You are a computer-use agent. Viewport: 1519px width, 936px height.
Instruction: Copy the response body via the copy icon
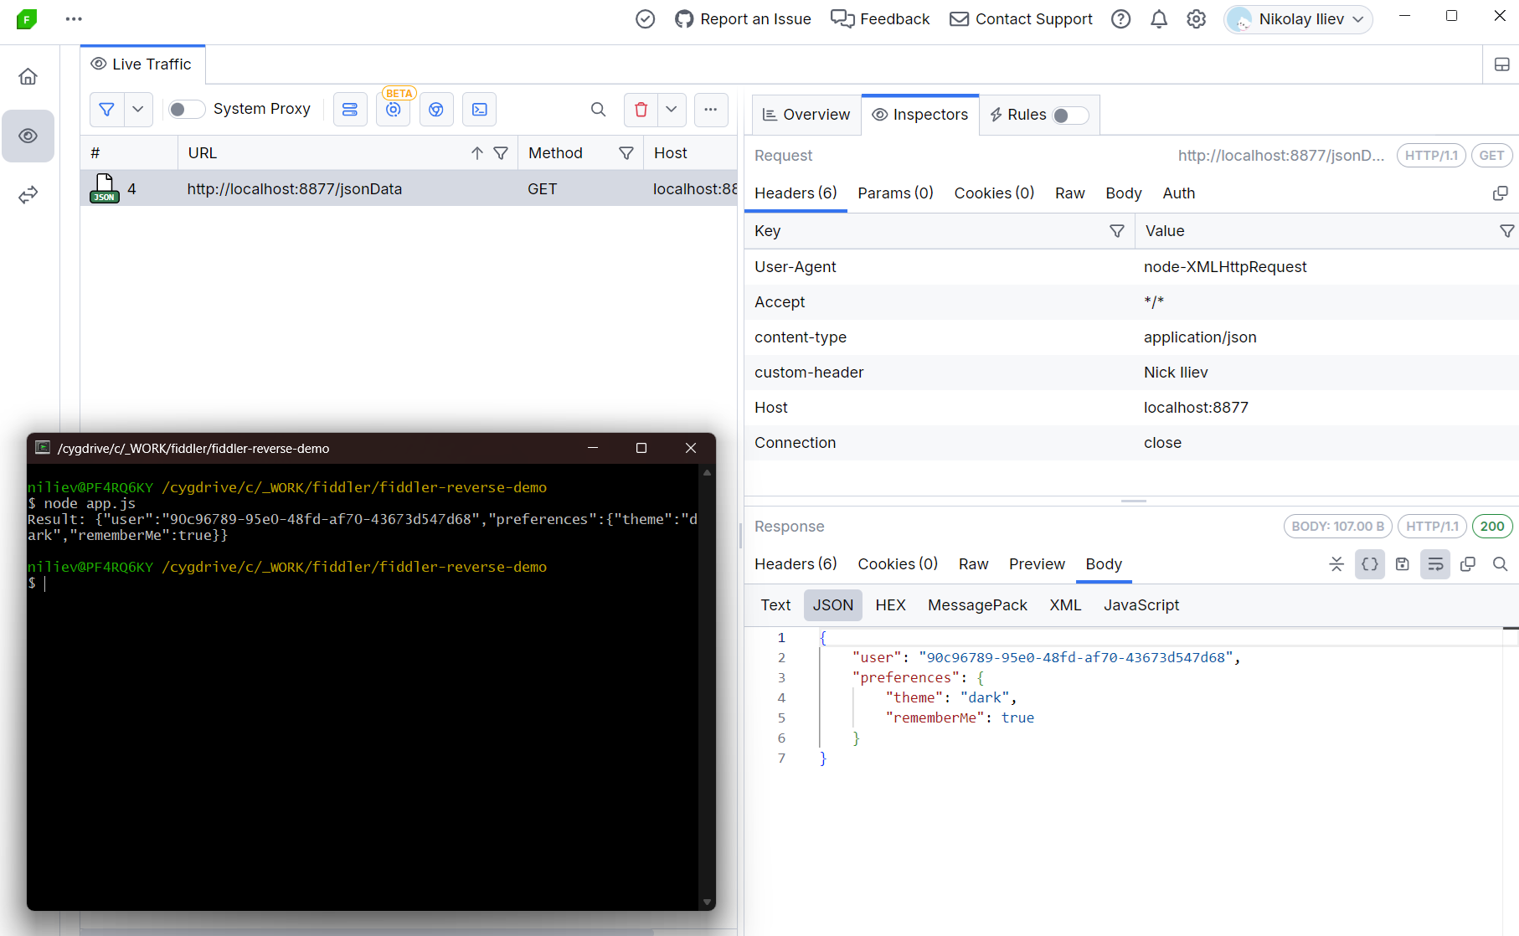point(1467,564)
